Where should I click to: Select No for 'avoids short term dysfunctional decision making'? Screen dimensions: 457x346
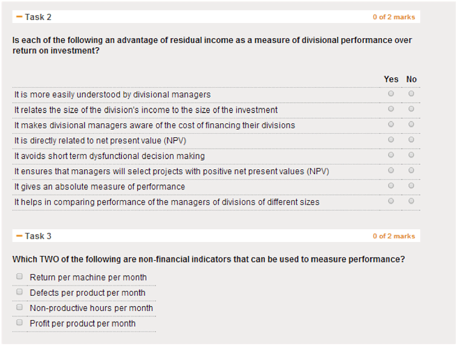(412, 155)
